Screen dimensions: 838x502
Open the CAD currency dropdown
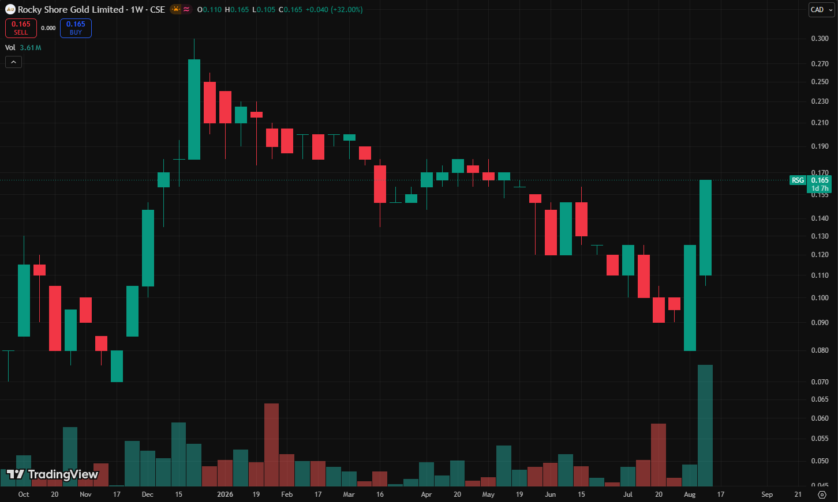point(821,10)
